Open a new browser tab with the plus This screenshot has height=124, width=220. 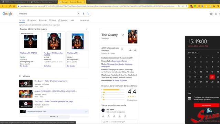point(89,2)
